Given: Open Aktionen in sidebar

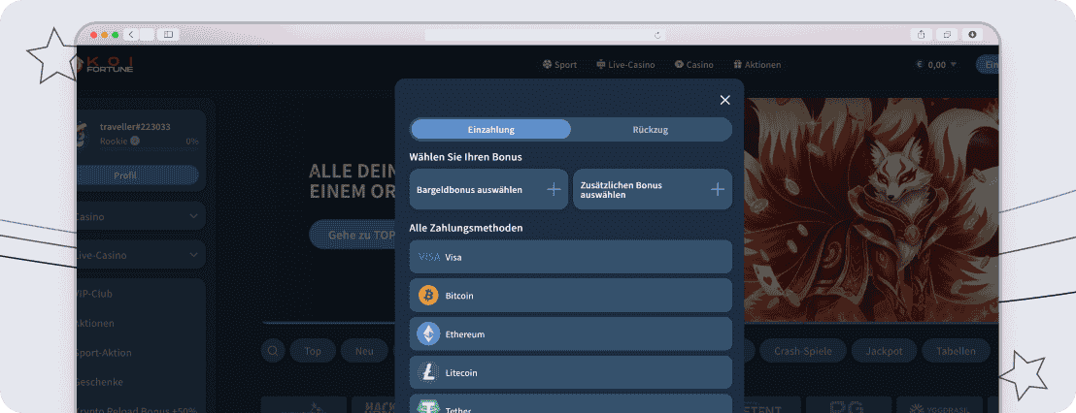Looking at the screenshot, I should (95, 323).
